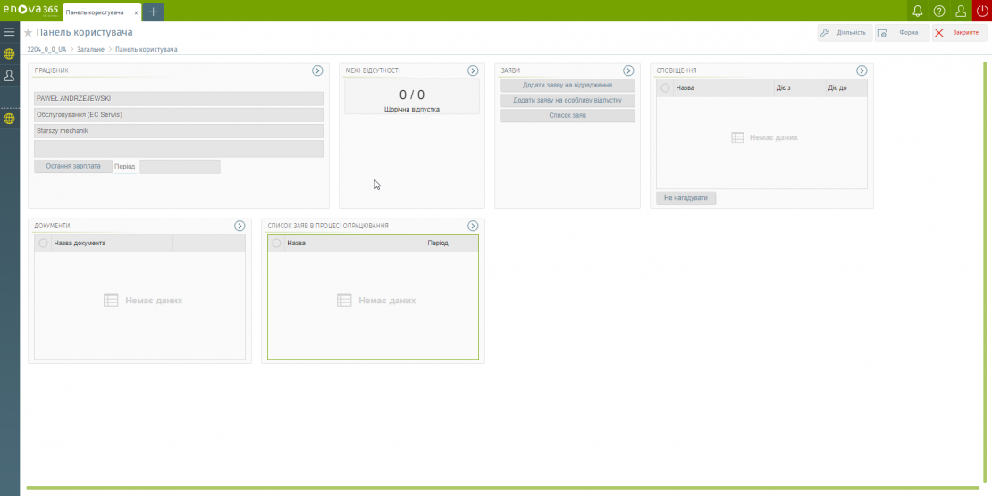Add a new tab with plus icon
This screenshot has height=496, width=992.
pos(153,12)
